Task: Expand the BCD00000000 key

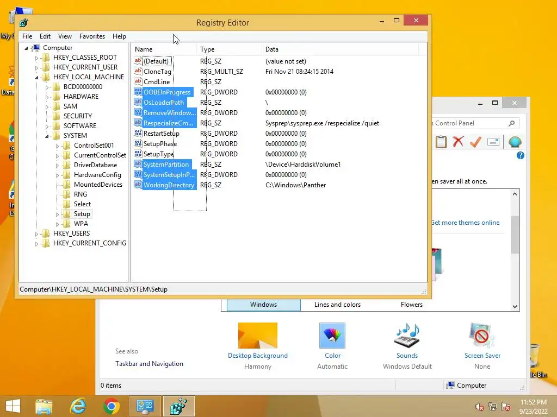Action: tap(47, 87)
